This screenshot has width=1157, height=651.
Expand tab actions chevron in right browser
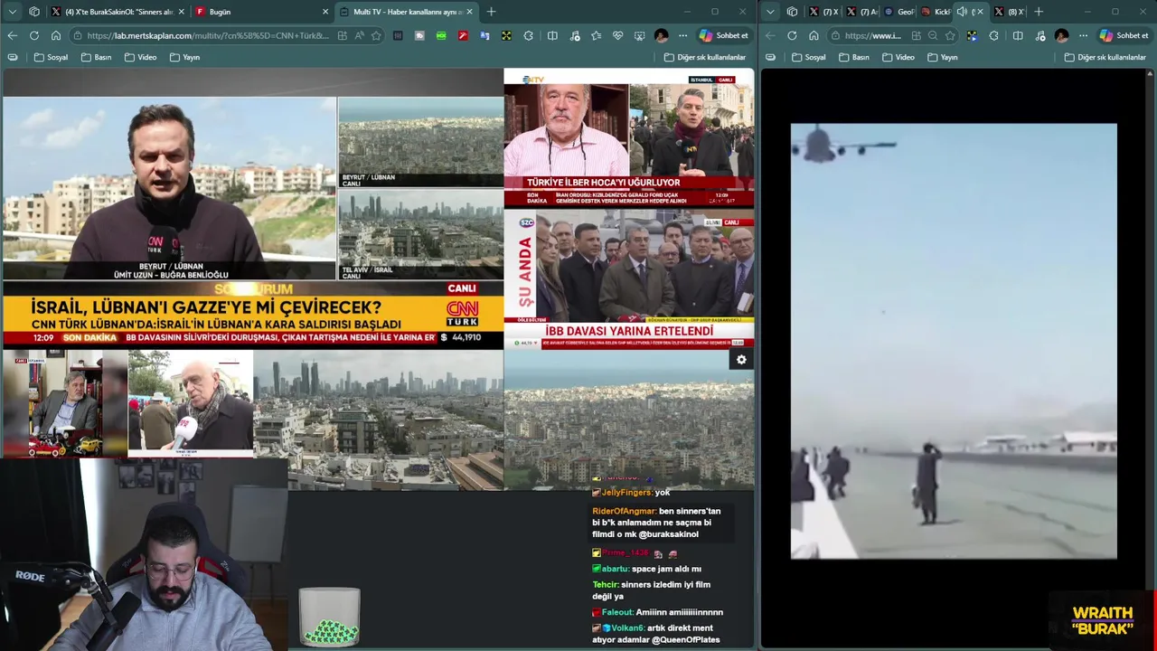click(770, 12)
